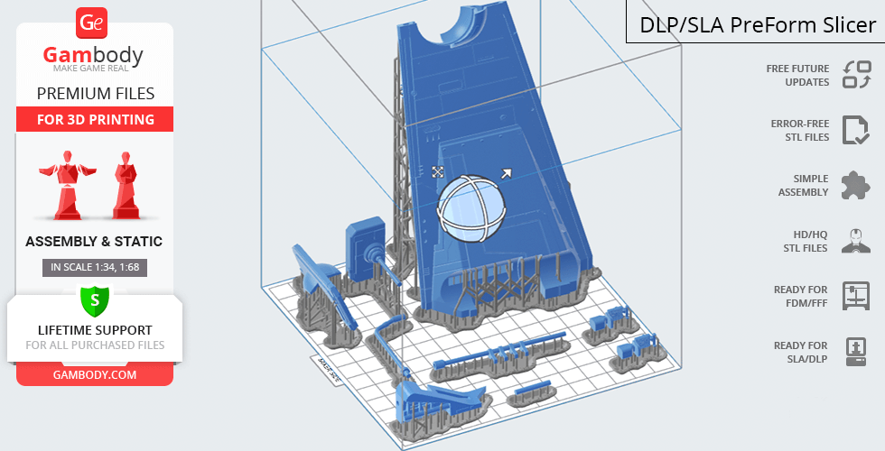Open the GAMBODY.COM link

(95, 374)
